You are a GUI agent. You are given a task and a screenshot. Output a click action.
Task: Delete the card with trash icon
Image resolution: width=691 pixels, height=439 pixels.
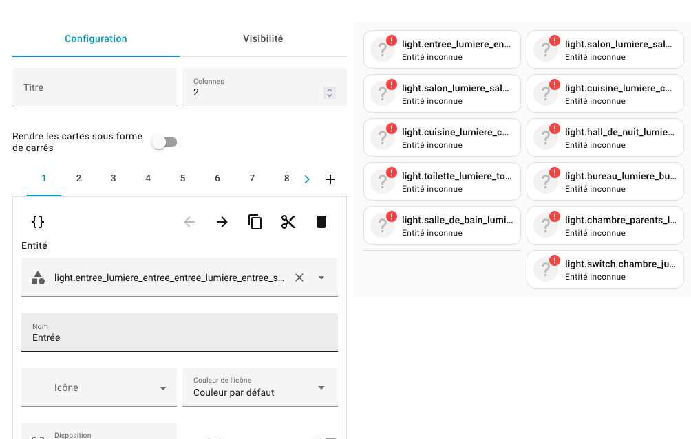(321, 222)
